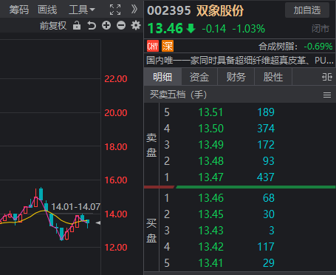
Task: Click the company description text line
Action: 240,61
